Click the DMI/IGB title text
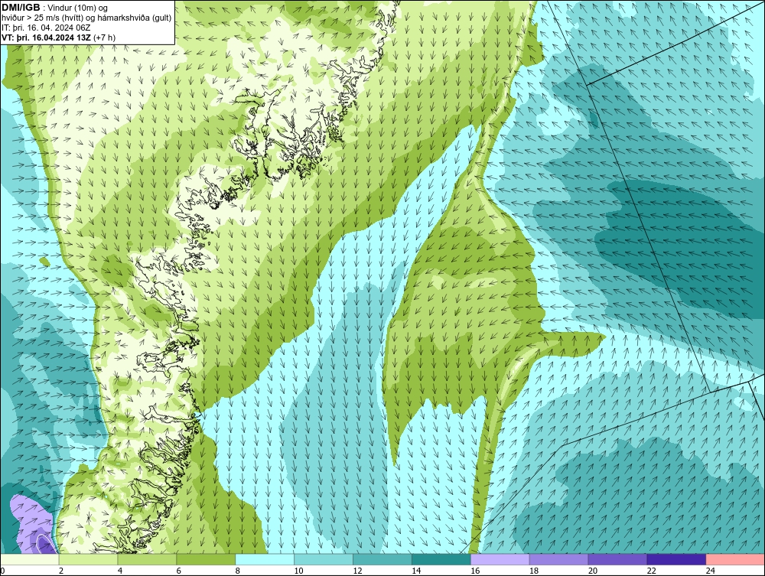The height and width of the screenshot is (576, 765). point(21,8)
